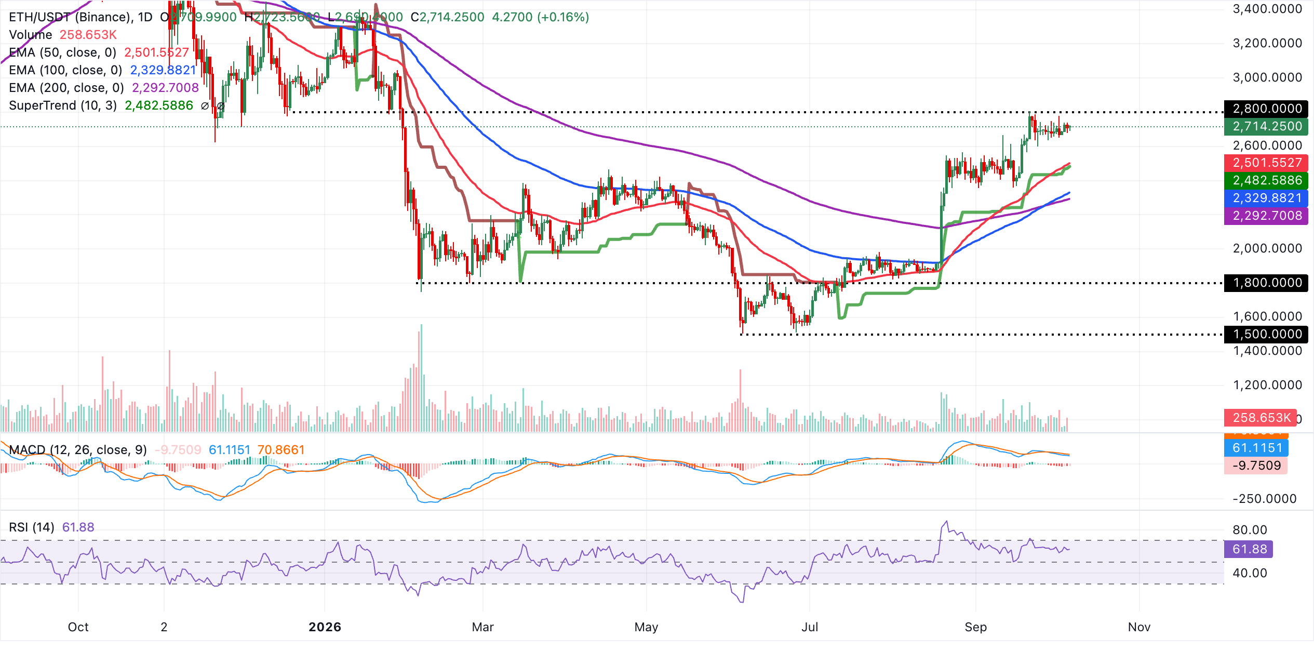1314x651 pixels.
Task: Click the green 2,714.2500 current price tag
Action: click(x=1266, y=126)
